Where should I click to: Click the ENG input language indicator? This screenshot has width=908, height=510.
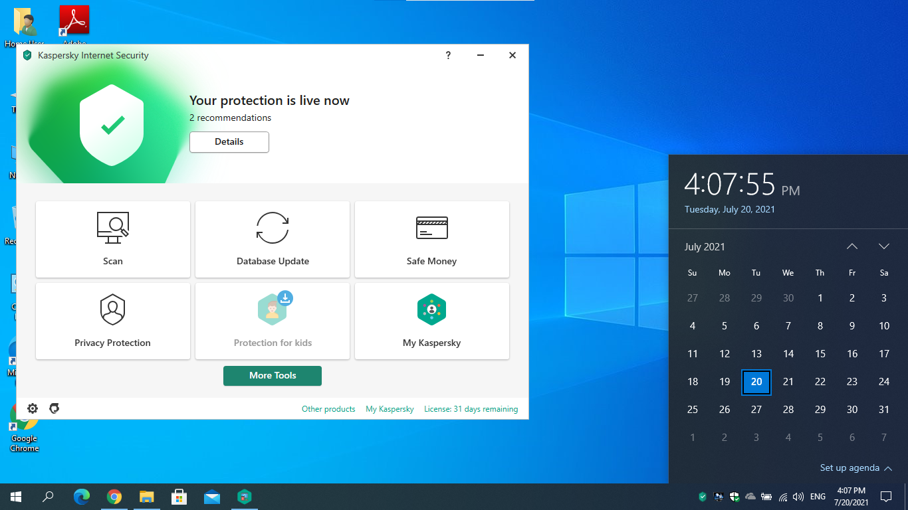pos(818,497)
